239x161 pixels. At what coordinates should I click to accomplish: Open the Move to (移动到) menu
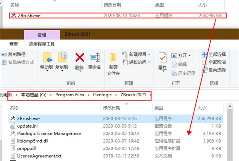[x=47, y=62]
